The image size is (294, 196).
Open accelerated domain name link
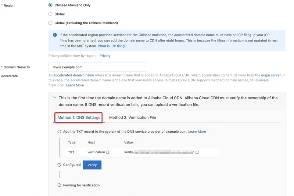(x=74, y=75)
